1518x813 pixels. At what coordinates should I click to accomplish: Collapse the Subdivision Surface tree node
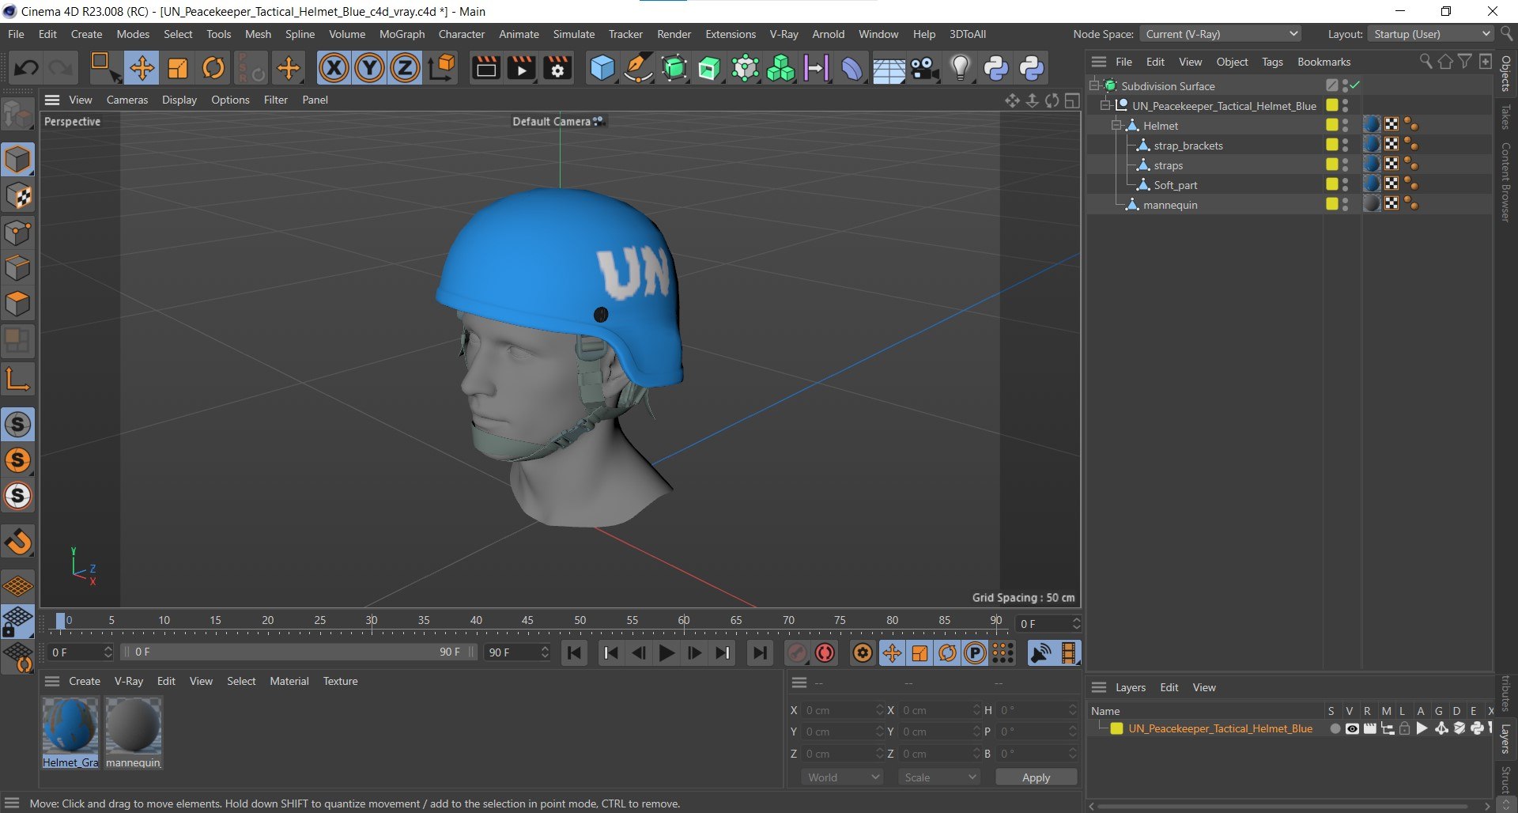pyautogui.click(x=1095, y=85)
